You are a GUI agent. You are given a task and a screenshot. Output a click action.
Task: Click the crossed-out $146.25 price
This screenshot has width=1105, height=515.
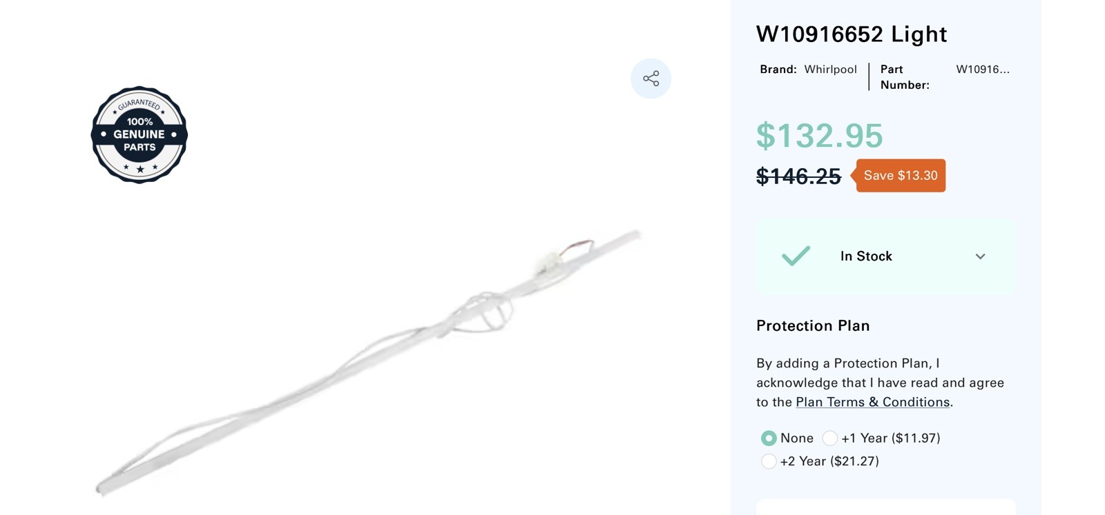tap(798, 176)
